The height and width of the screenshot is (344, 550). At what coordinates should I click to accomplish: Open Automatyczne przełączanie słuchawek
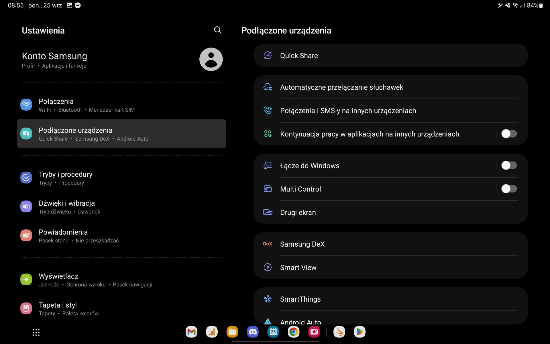tap(391, 87)
